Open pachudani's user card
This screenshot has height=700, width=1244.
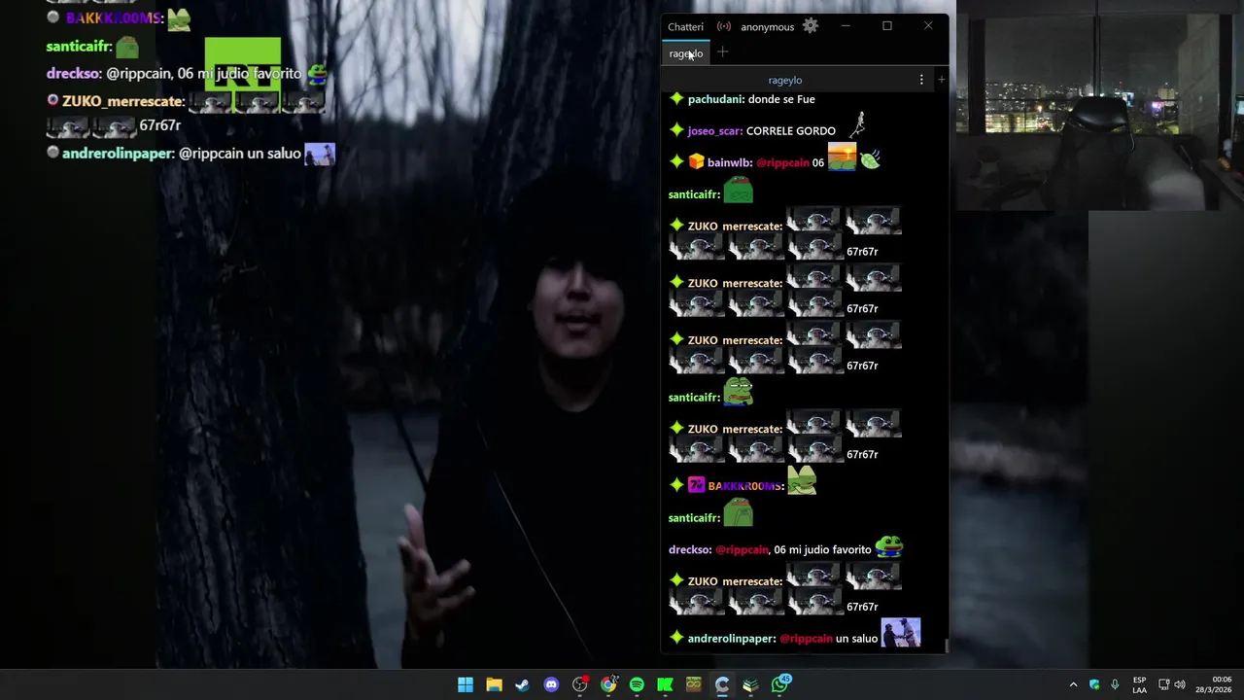point(715,99)
